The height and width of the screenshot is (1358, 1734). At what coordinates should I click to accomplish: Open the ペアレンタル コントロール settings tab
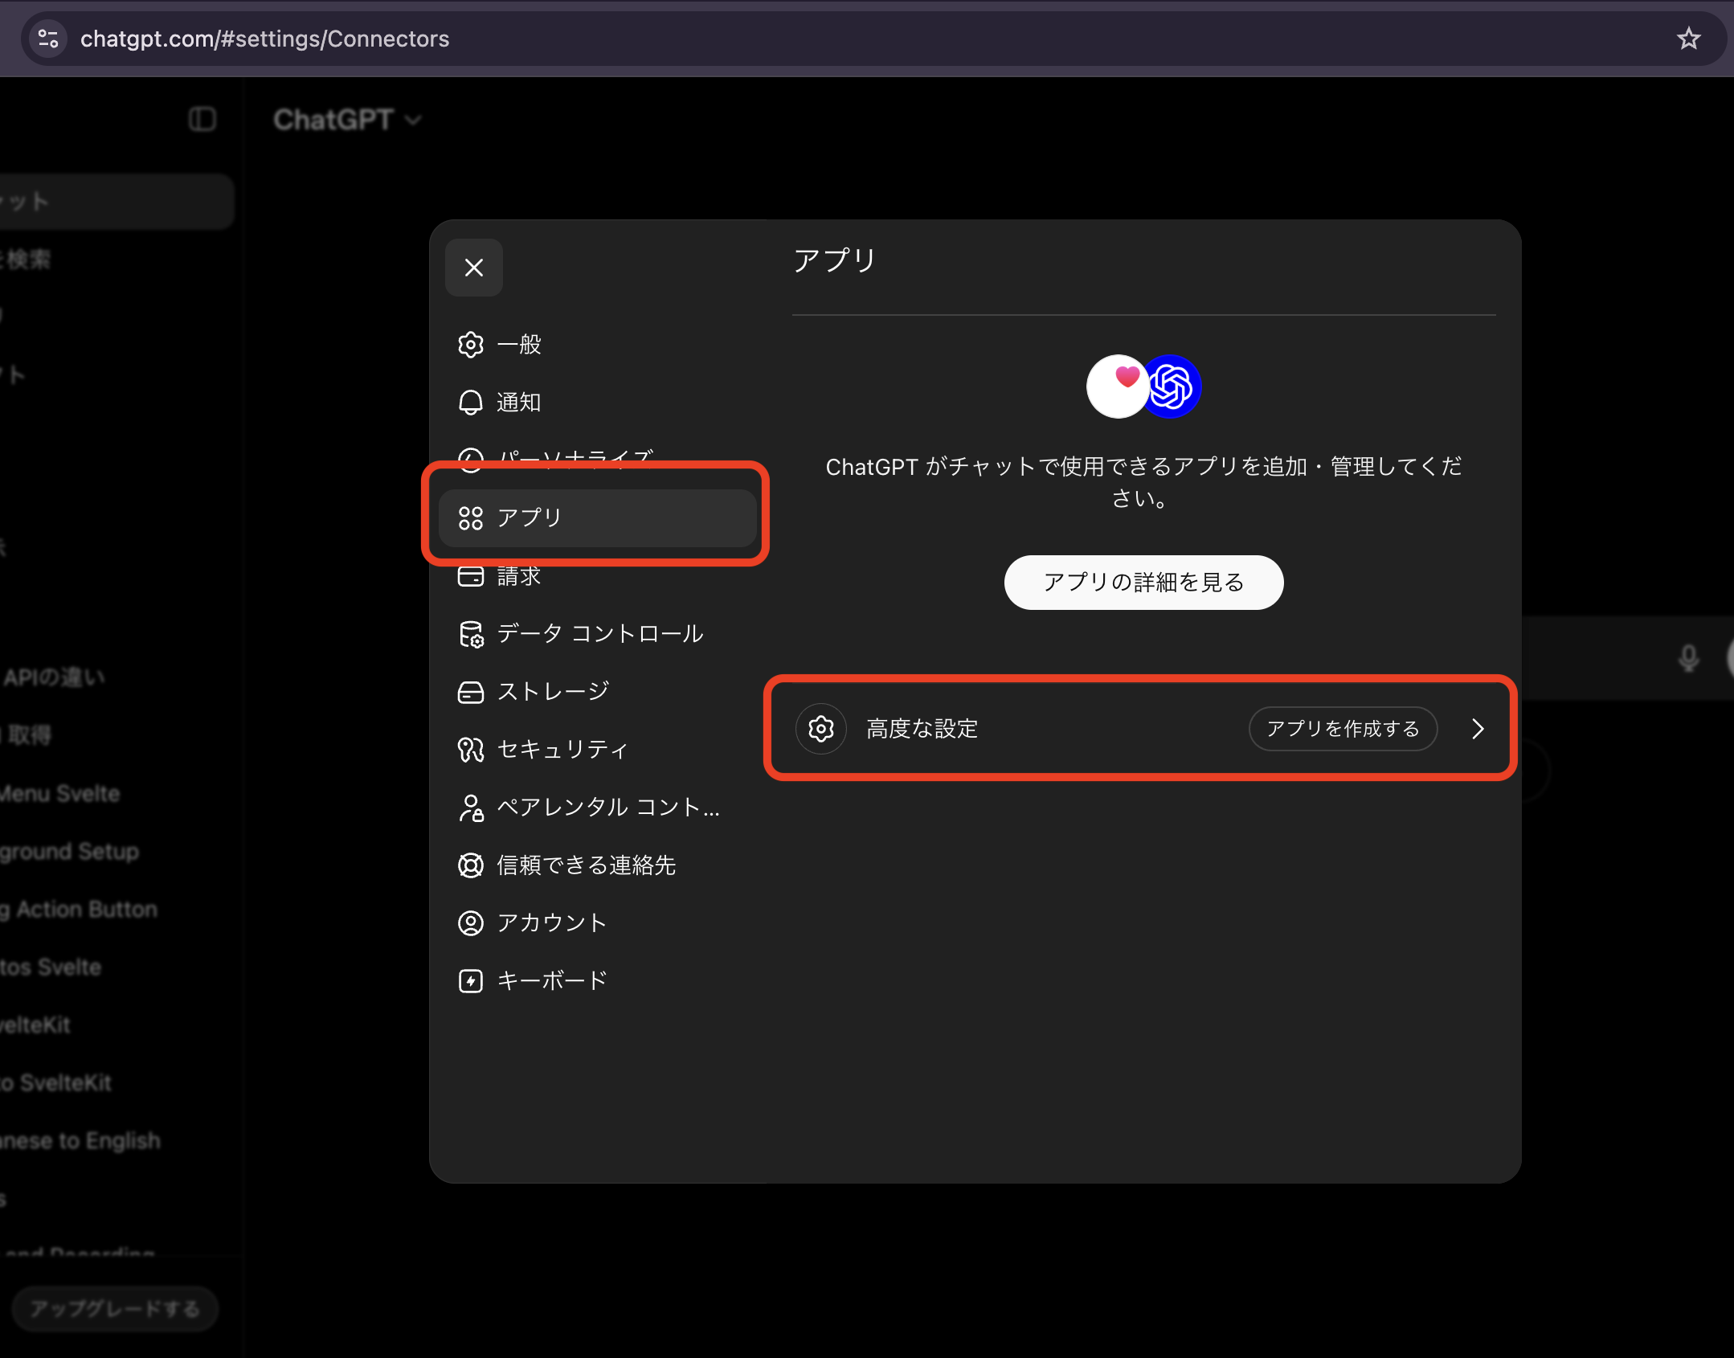(598, 808)
